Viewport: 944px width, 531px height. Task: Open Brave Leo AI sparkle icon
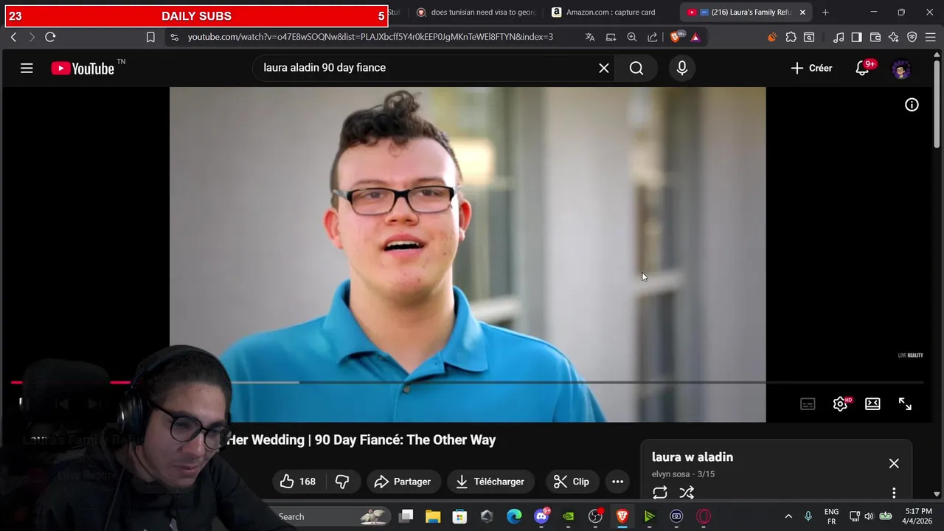point(894,37)
